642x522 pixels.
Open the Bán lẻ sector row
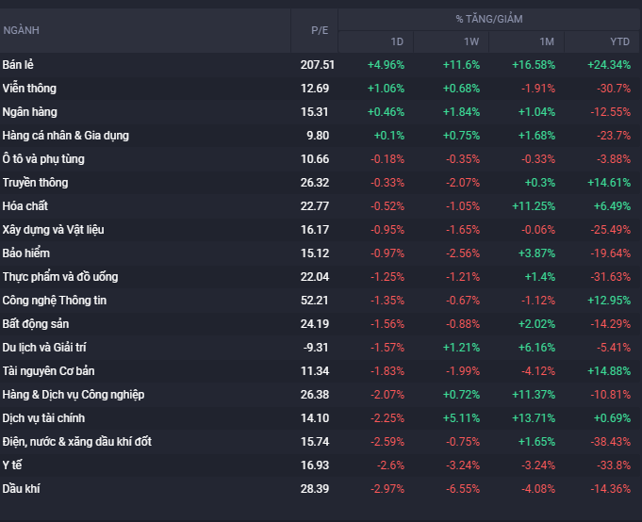[19, 65]
